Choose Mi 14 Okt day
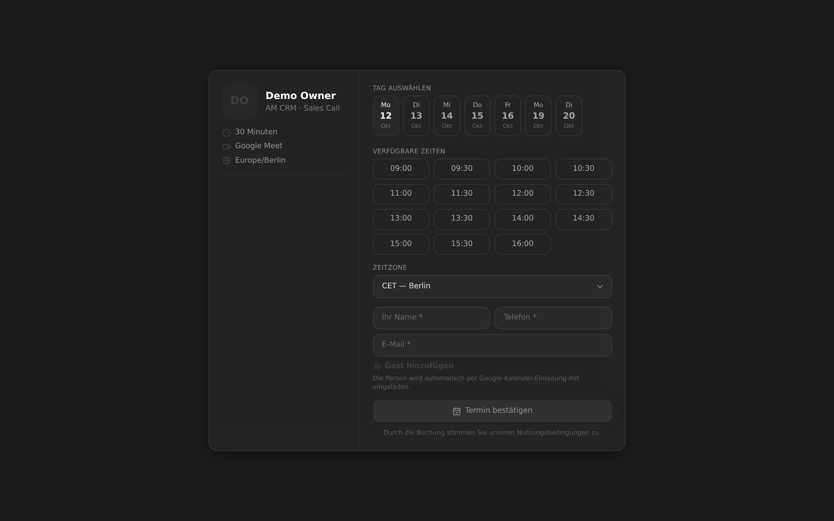 447,116
